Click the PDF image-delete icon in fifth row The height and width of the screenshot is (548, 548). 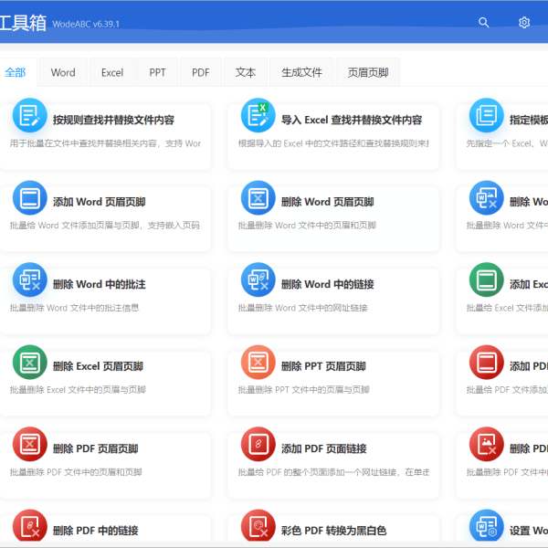486,444
